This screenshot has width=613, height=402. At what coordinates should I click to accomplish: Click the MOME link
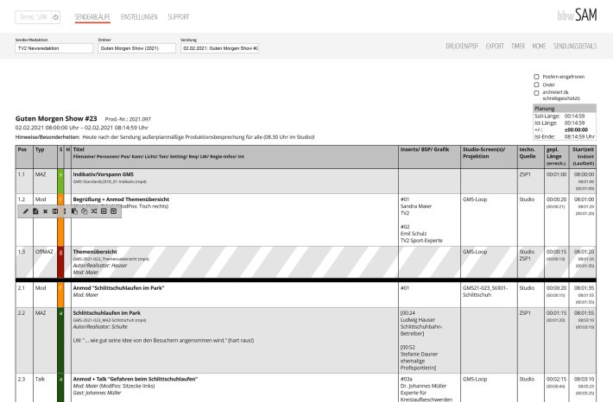click(x=539, y=46)
